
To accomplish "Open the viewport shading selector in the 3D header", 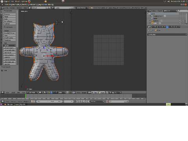I will [x=41, y=92].
